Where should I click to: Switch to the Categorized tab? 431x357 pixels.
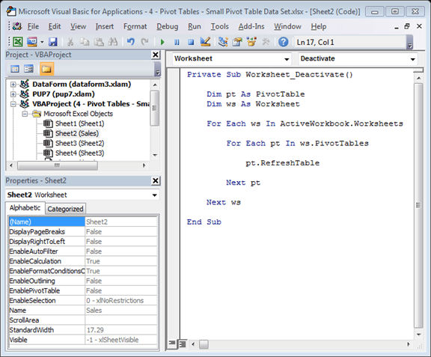pos(65,209)
